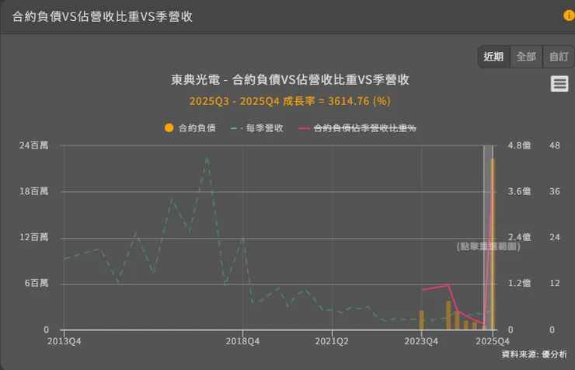Toggle the 合約負債佔季營收比重% legend series

(357, 128)
